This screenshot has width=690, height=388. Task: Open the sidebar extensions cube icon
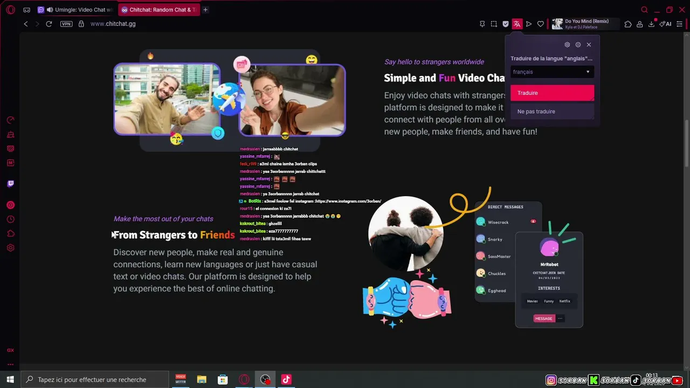(10, 233)
